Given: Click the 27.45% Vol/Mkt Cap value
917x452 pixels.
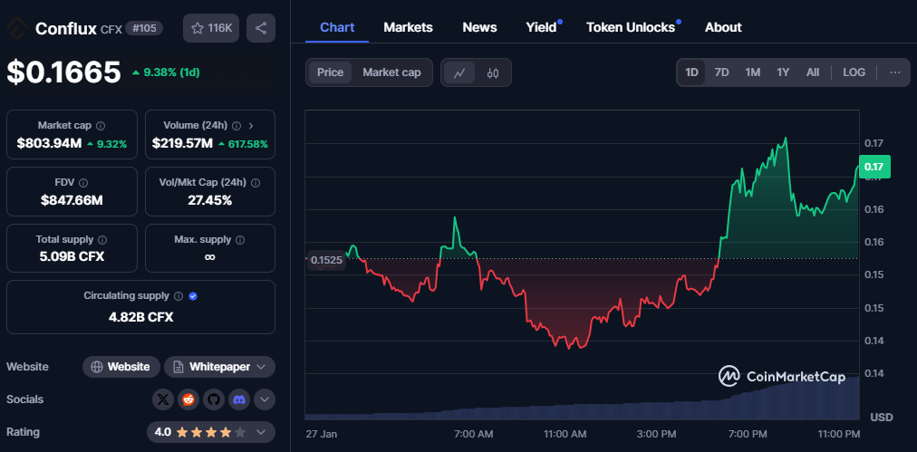Looking at the screenshot, I should tap(210, 201).
